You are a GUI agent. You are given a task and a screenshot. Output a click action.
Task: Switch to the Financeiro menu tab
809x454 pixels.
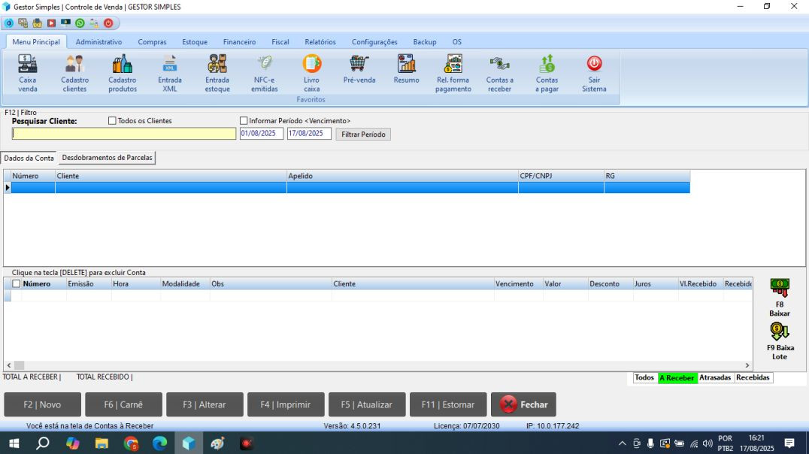(239, 42)
